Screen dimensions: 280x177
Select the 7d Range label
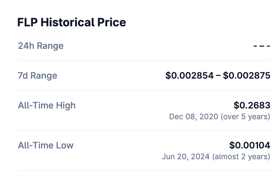(38, 76)
